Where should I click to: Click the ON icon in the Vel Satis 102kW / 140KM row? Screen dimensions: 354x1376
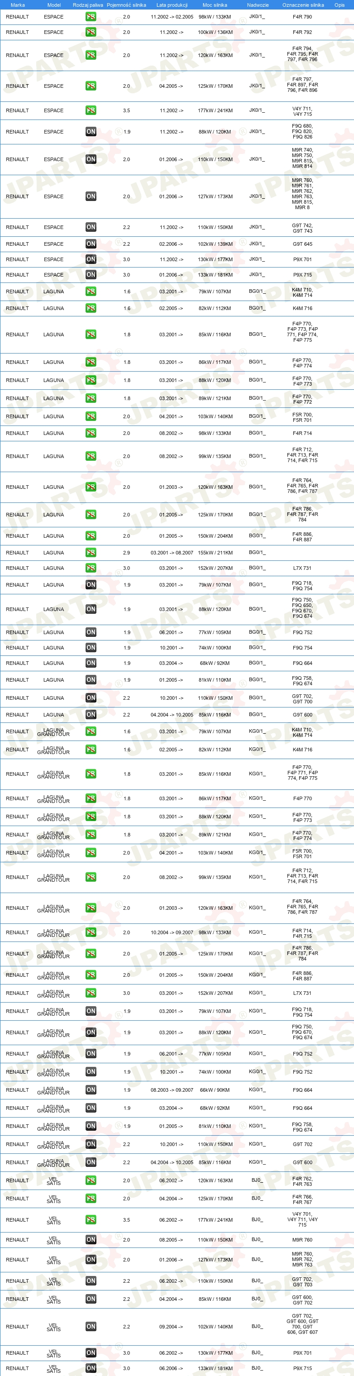point(91,1326)
